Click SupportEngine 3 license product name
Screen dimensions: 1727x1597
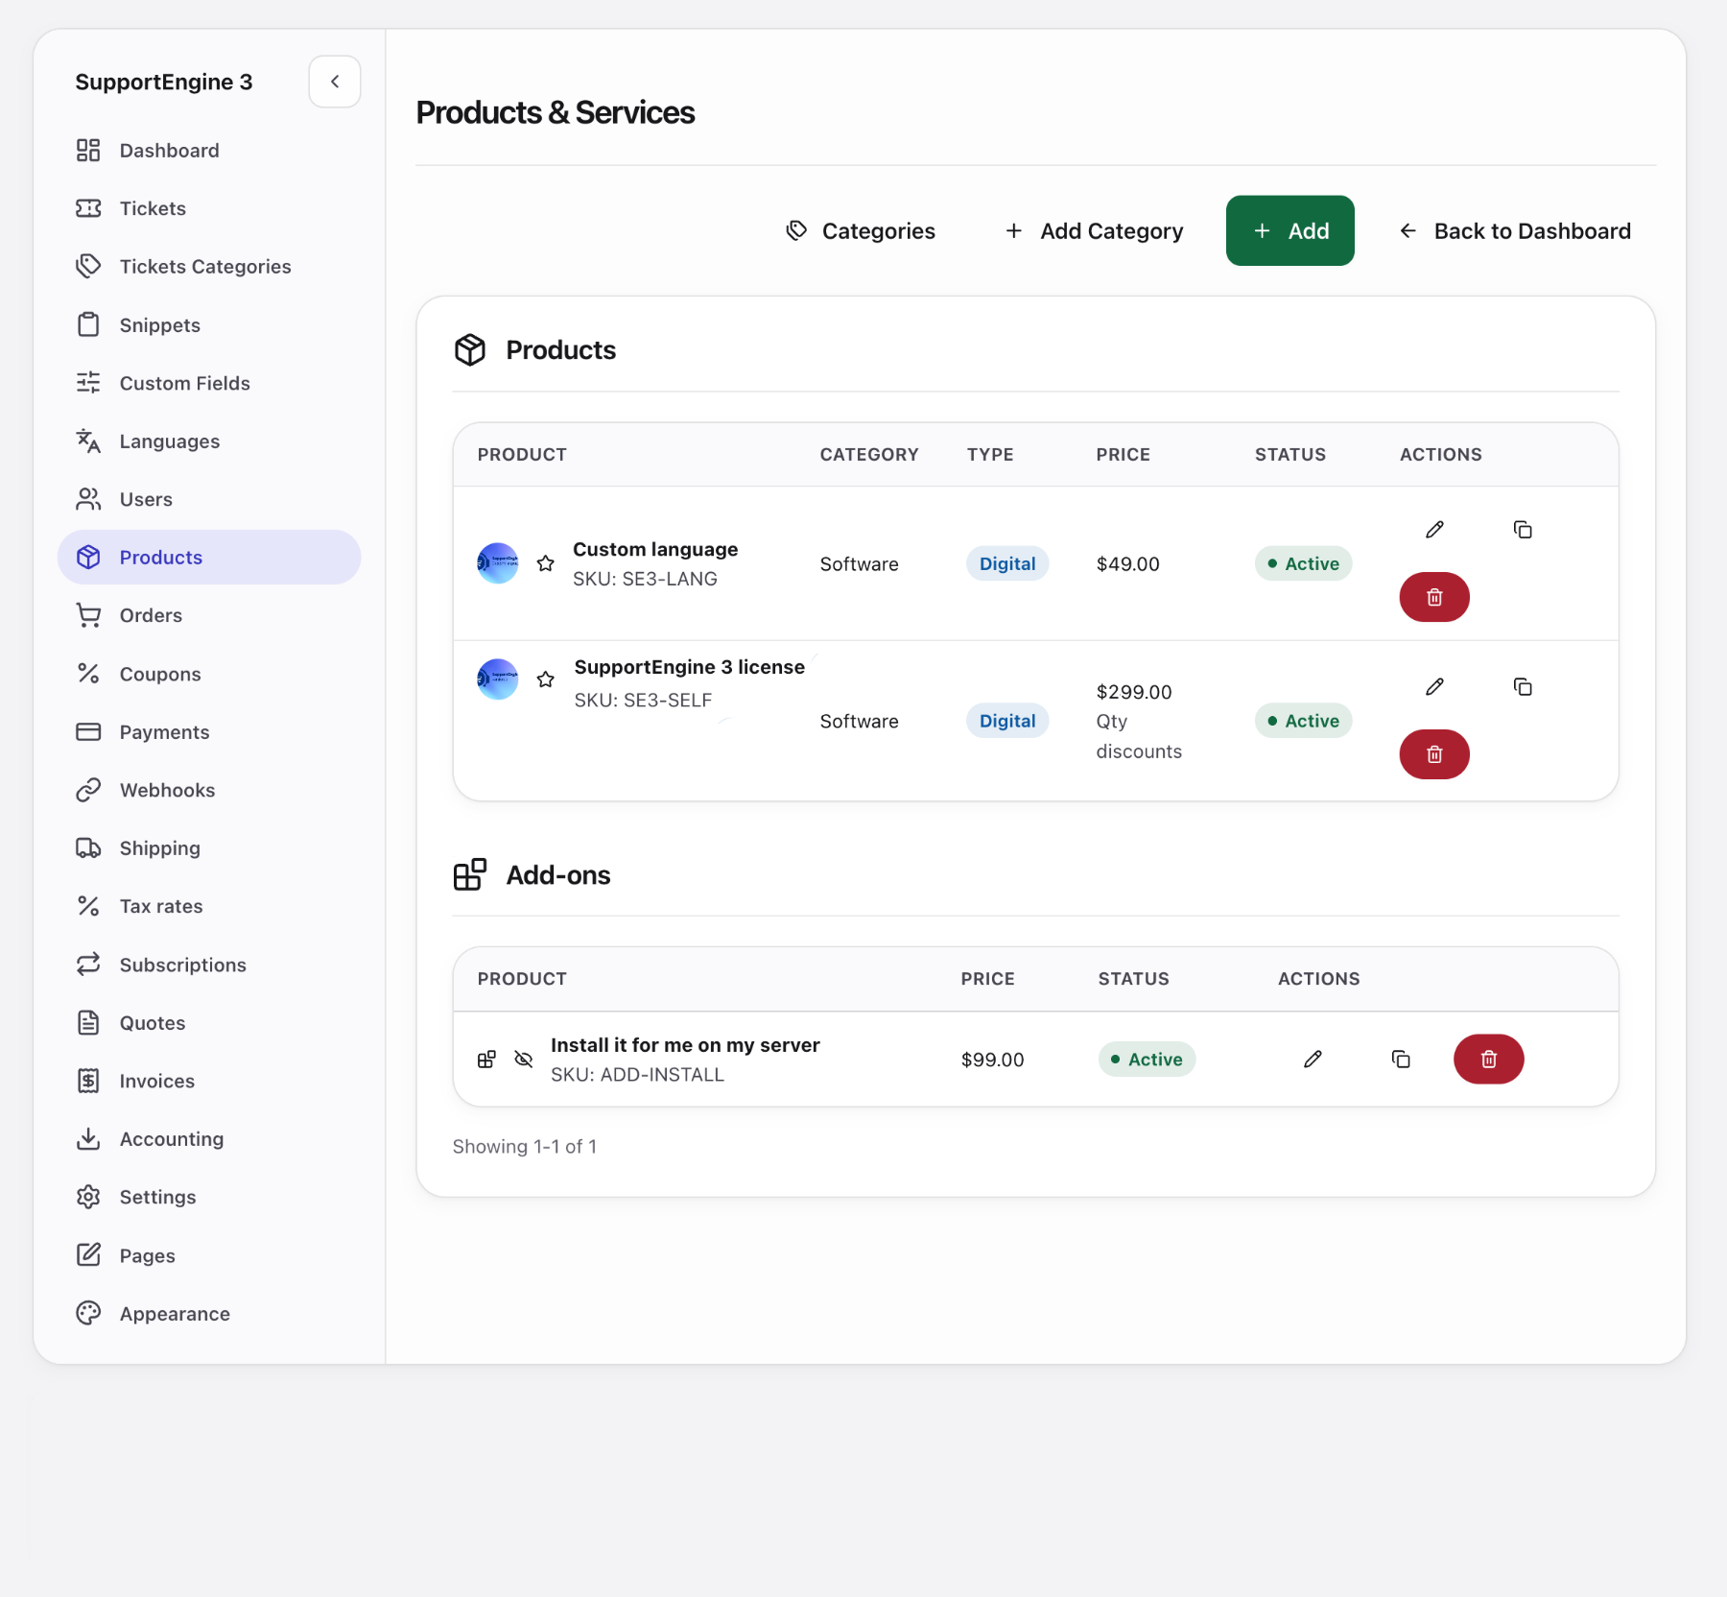click(690, 667)
